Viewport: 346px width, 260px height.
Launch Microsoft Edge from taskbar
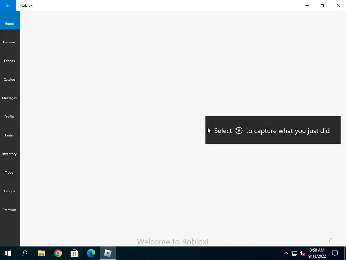coord(91,253)
